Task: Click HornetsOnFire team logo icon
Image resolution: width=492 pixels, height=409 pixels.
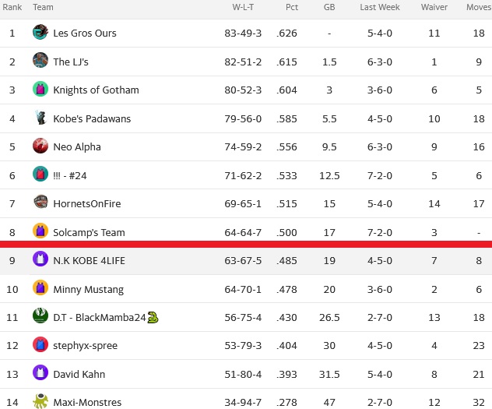Action: point(40,202)
